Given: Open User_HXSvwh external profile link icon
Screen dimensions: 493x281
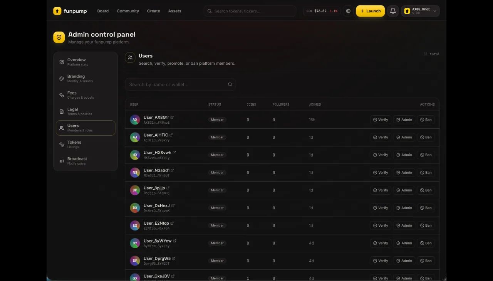Looking at the screenshot, I should tap(174, 153).
